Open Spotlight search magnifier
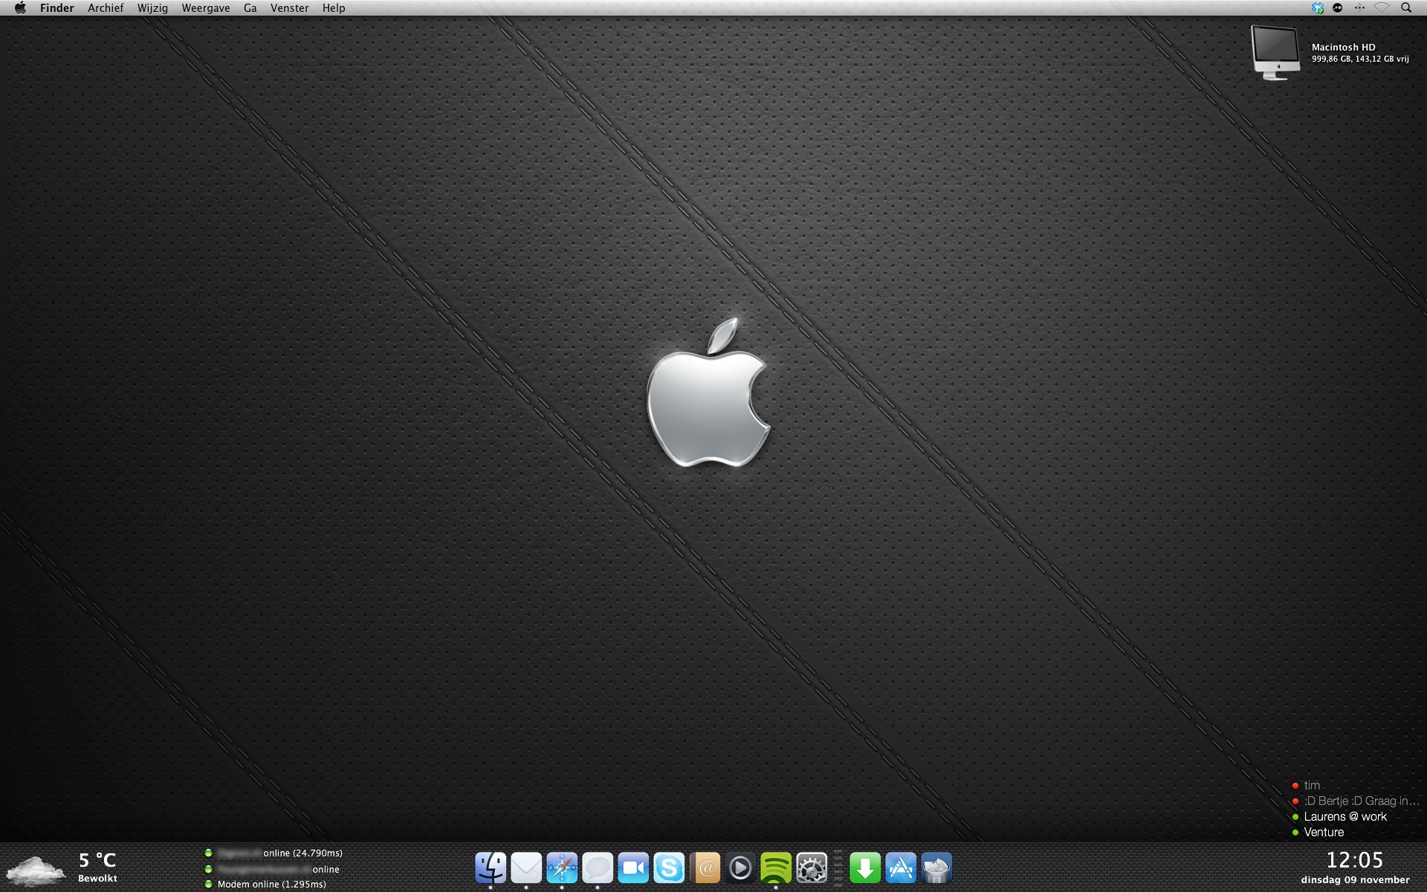The width and height of the screenshot is (1427, 892). coord(1406,8)
